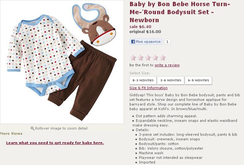Select the second rating star

point(140,58)
